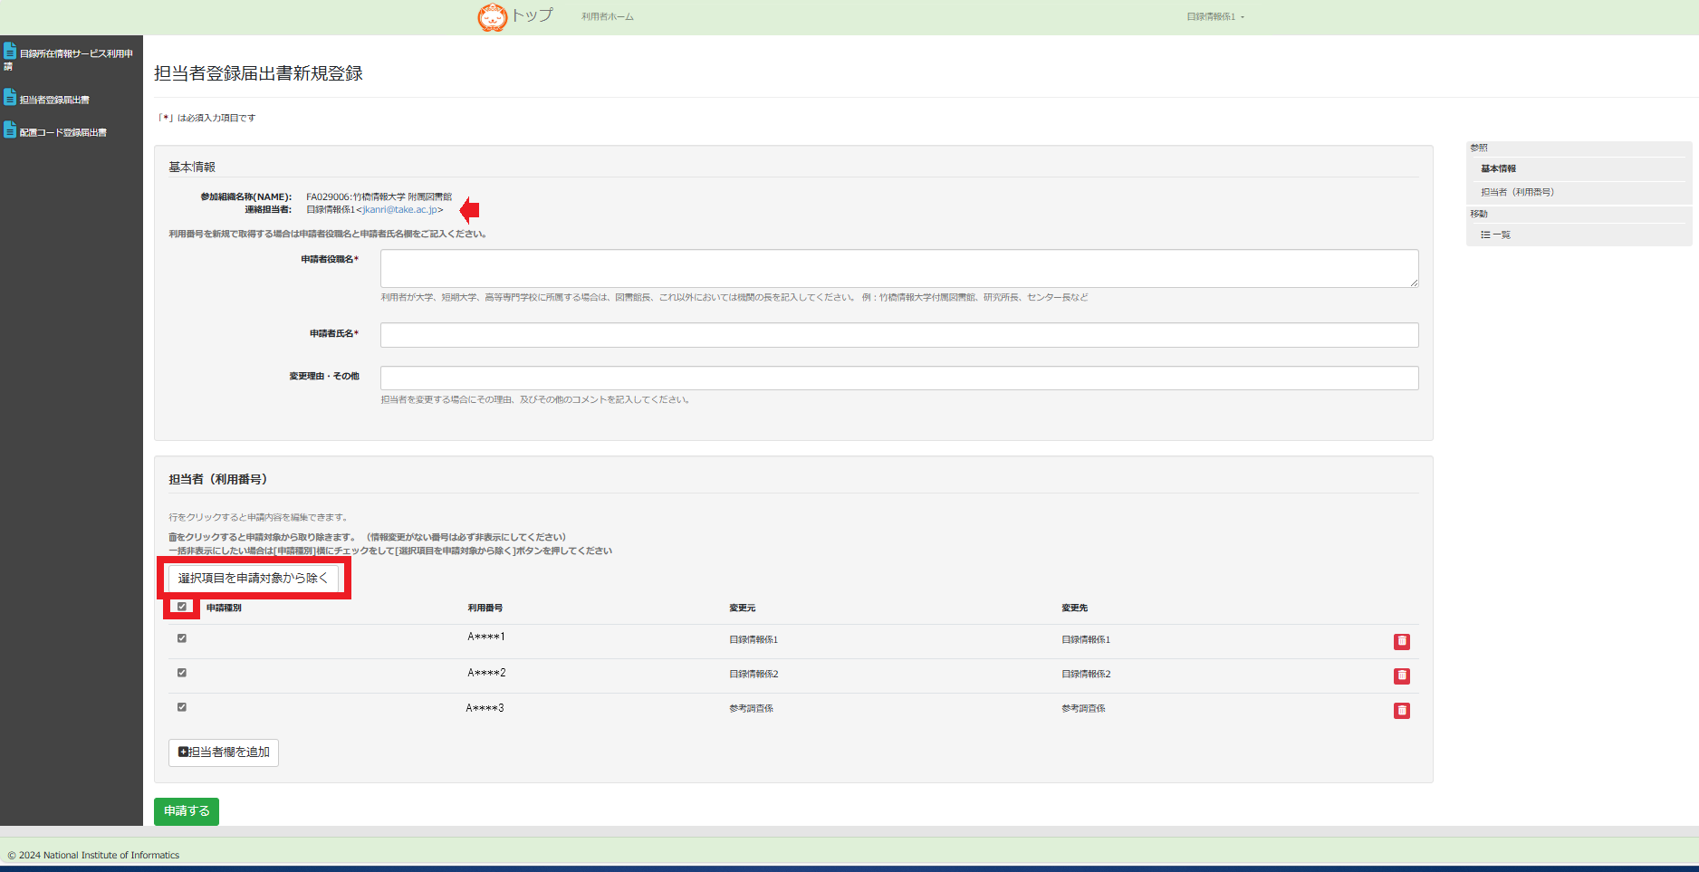The width and height of the screenshot is (1699, 872).
Task: Click the 申請種別 column header
Action: [224, 608]
